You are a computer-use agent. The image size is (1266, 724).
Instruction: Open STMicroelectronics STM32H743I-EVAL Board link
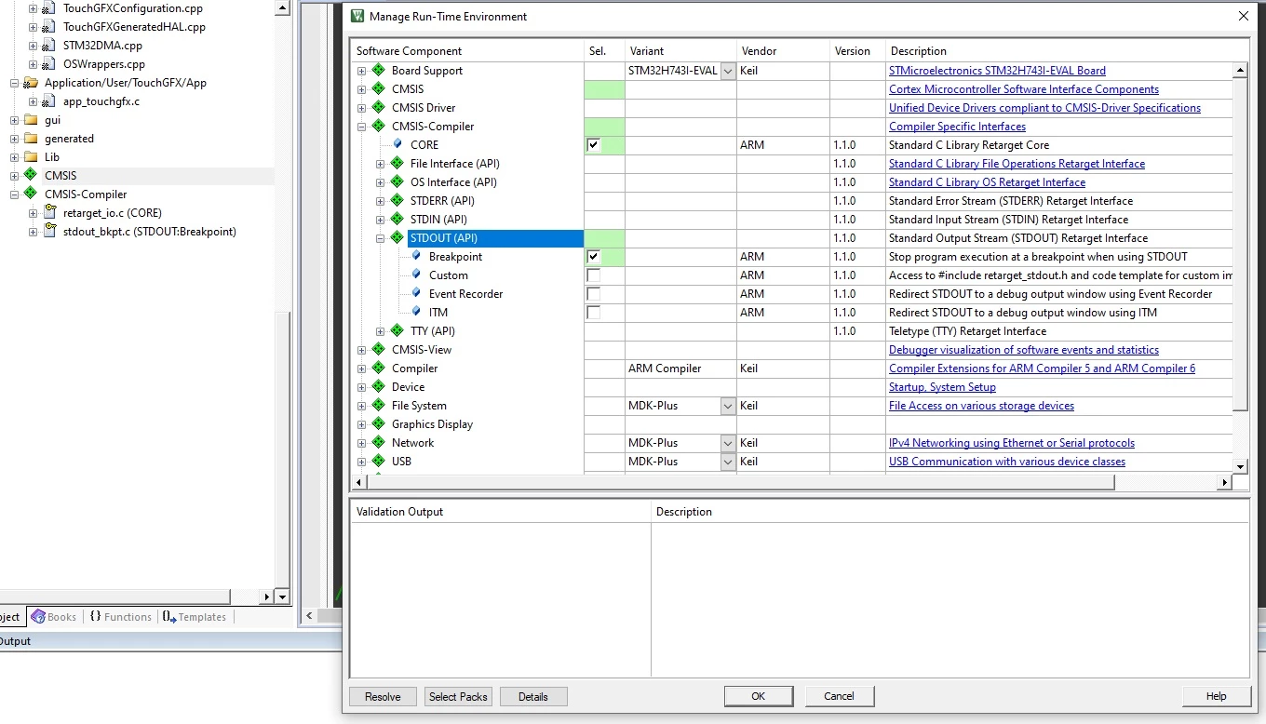(997, 70)
